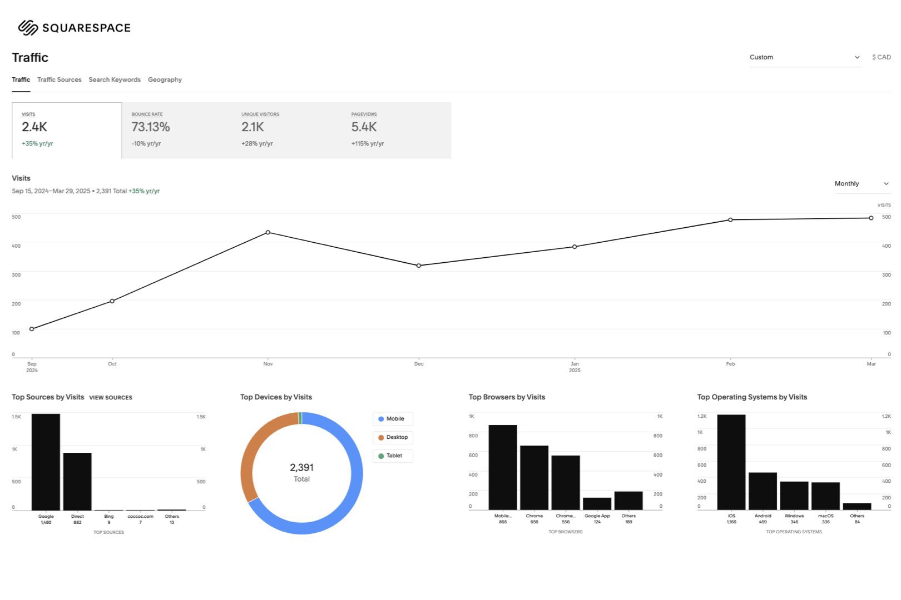The width and height of the screenshot is (901, 600).
Task: Show the Unique Visitors metric
Action: click(286, 131)
